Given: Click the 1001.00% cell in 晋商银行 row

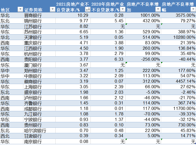Looking at the screenshot, I should pos(143,15).
